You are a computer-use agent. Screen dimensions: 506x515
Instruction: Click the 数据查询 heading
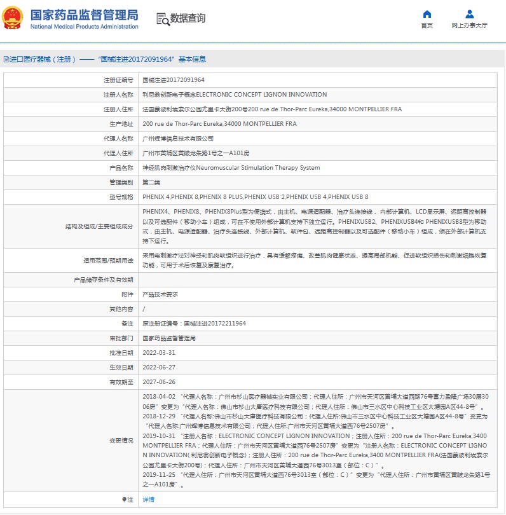[x=188, y=18]
